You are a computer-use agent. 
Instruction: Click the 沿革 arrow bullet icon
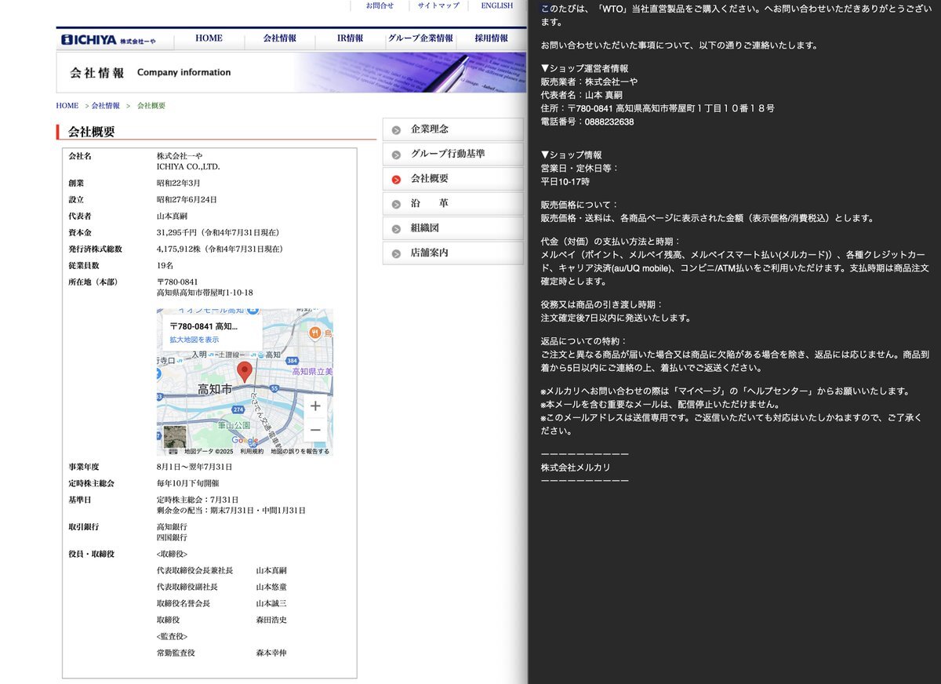tap(396, 204)
